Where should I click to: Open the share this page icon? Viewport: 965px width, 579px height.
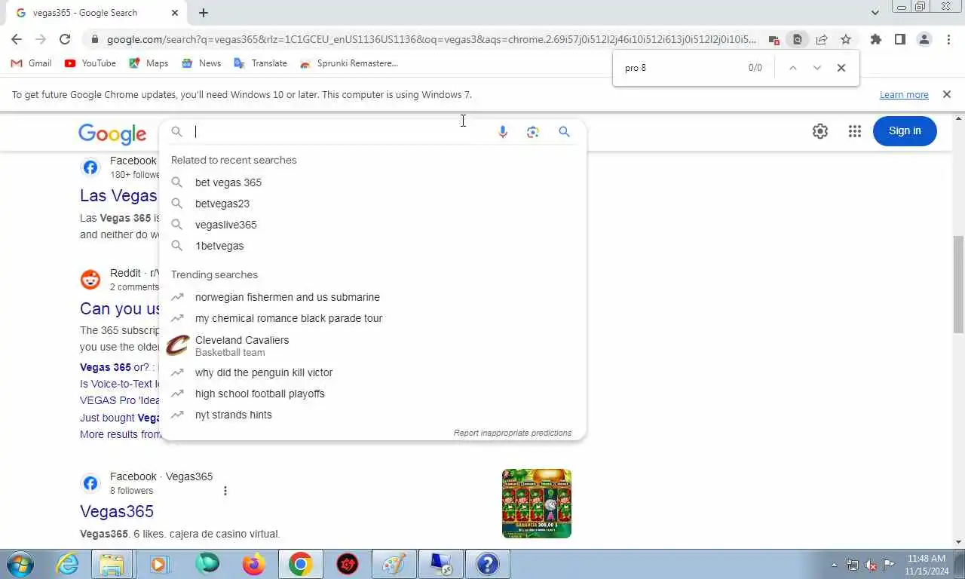pos(822,39)
